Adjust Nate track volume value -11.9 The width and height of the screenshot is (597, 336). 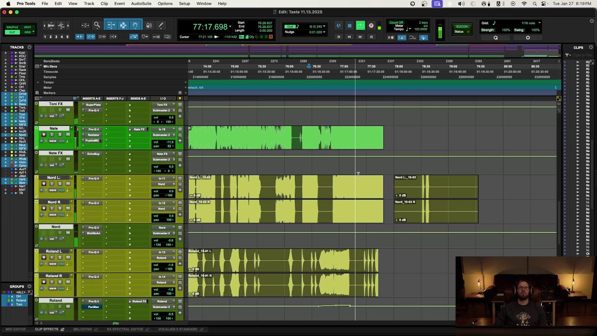pyautogui.click(x=169, y=142)
